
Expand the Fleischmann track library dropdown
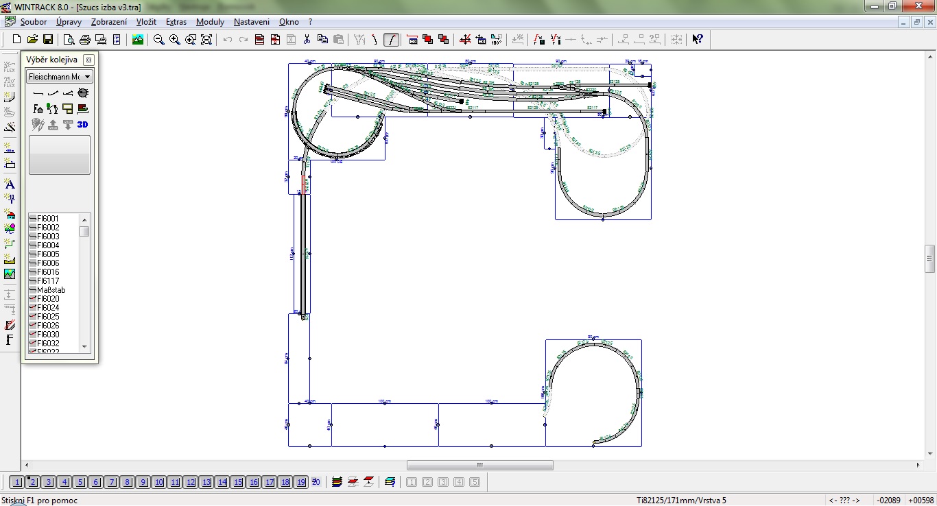coord(88,77)
